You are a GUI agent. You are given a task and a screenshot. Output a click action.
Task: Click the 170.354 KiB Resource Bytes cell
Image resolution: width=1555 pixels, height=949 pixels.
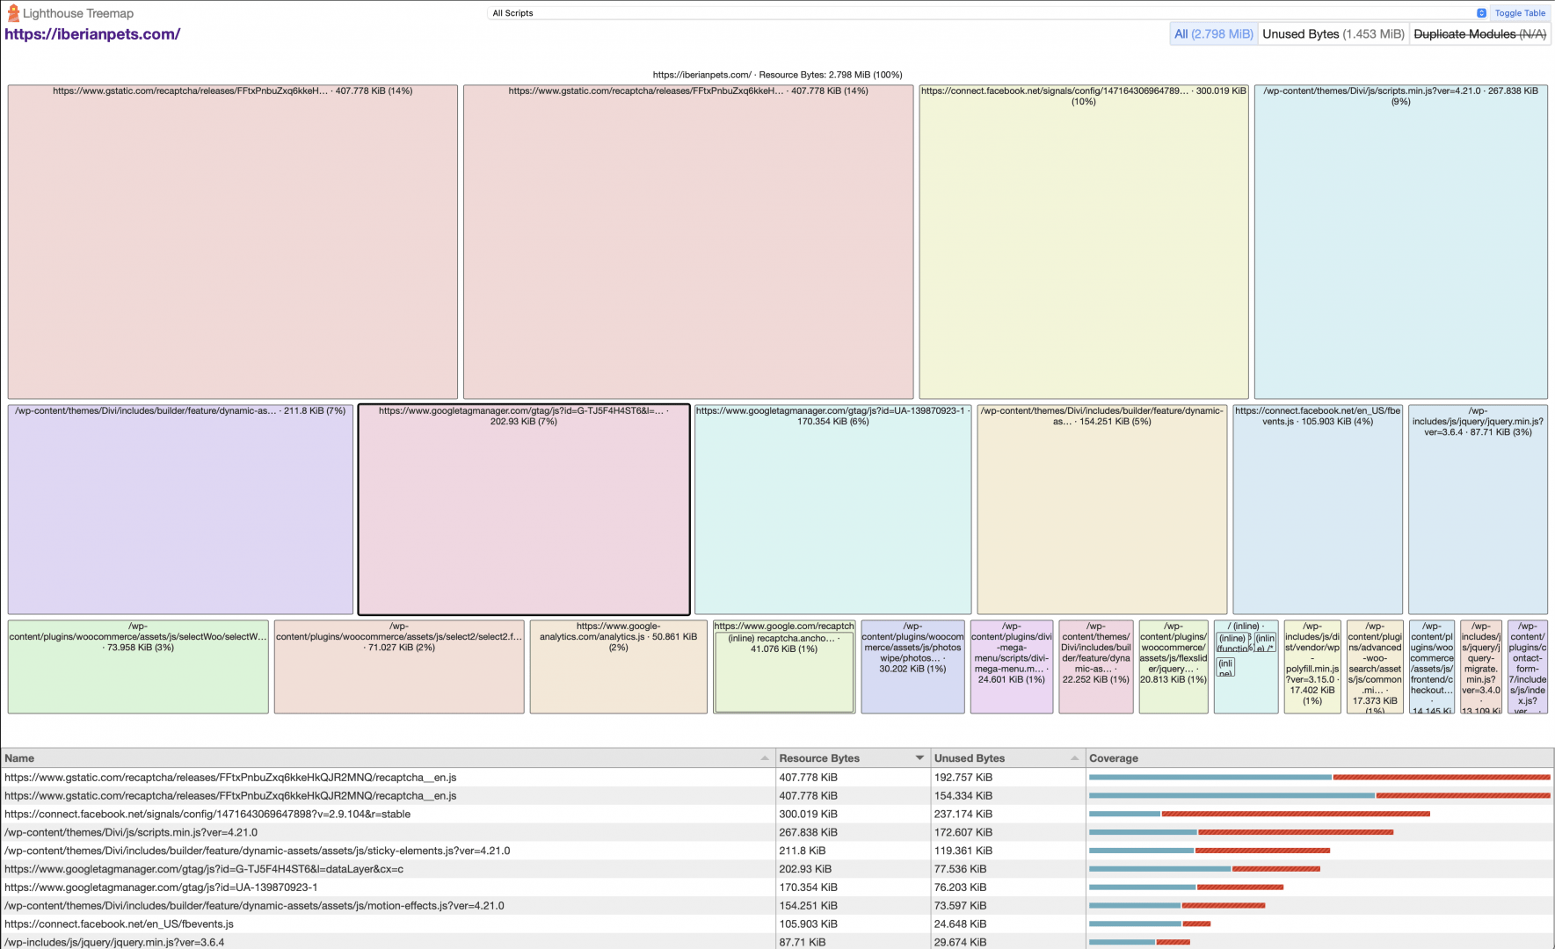[853, 887]
